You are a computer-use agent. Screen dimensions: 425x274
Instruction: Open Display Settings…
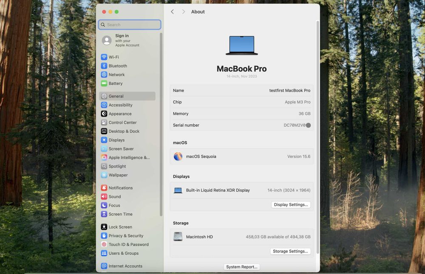coord(291,205)
